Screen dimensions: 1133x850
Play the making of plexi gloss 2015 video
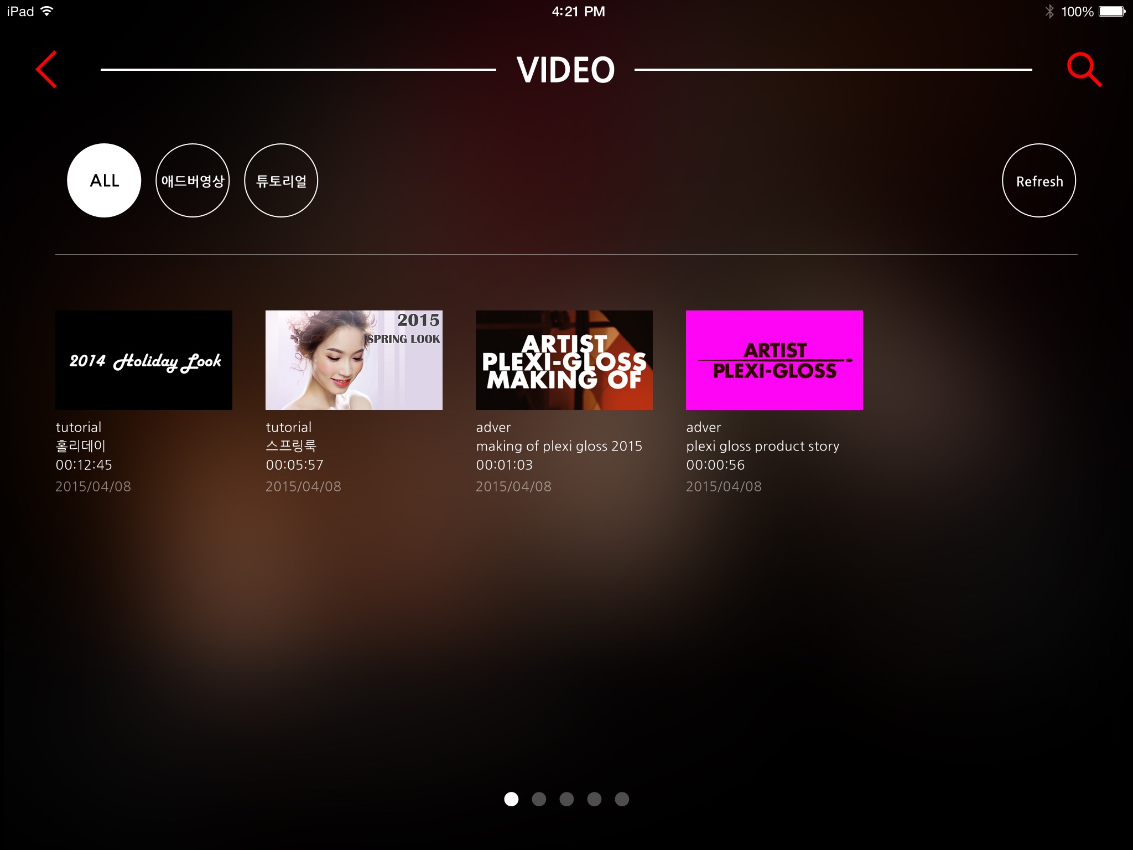tap(565, 360)
